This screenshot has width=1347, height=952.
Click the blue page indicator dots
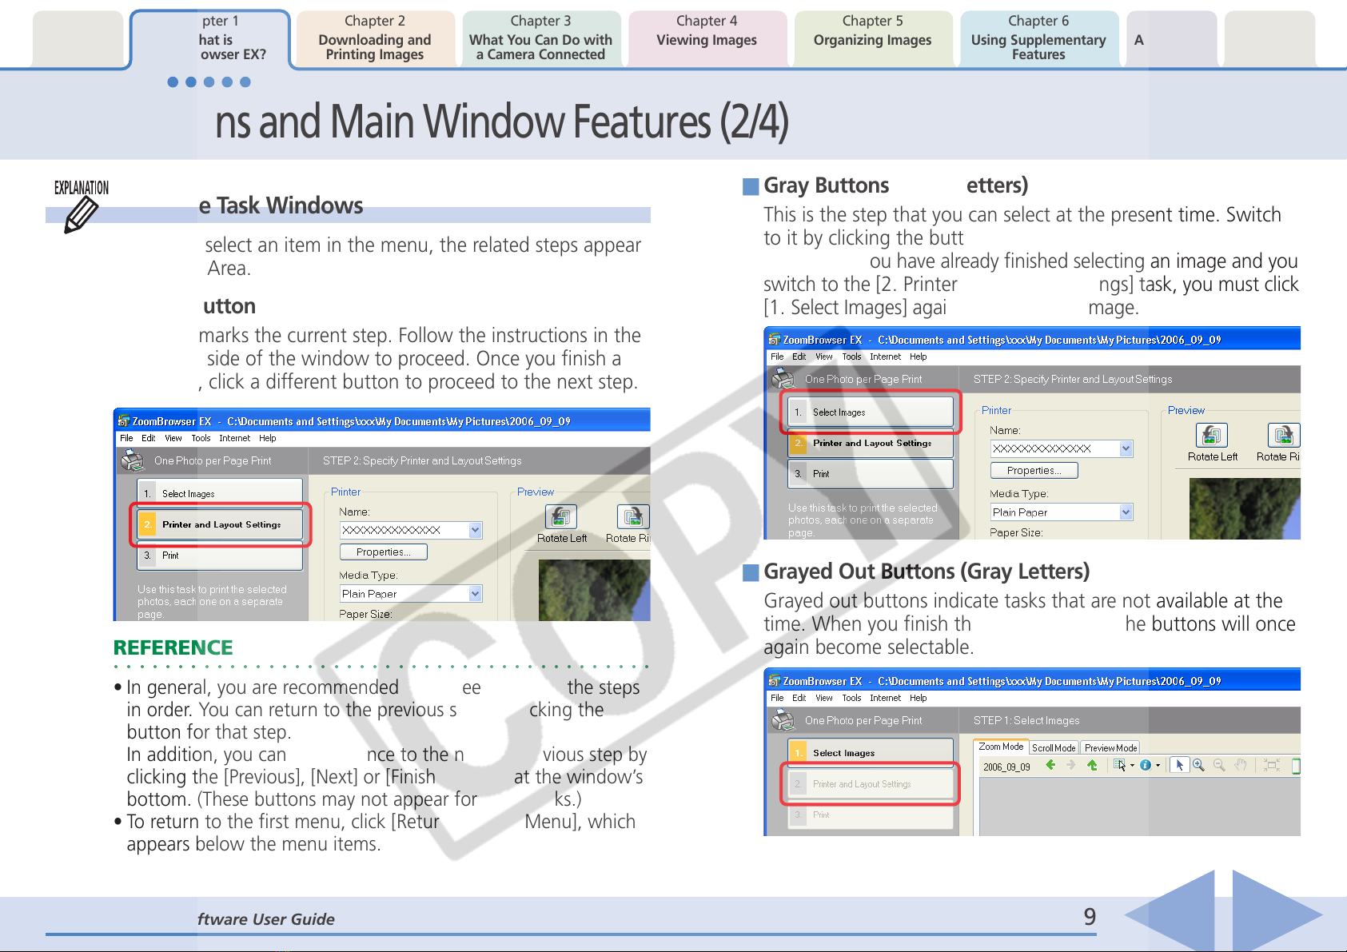[209, 82]
